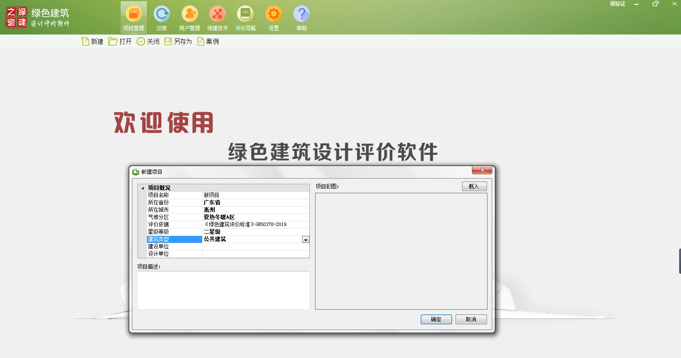Click 新建 to create a project

pos(92,41)
